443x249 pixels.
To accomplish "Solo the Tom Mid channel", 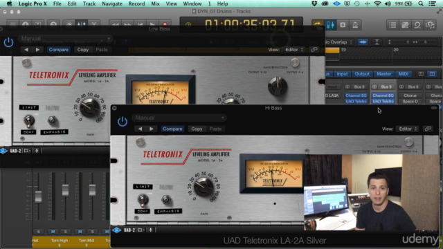I will click(x=92, y=232).
